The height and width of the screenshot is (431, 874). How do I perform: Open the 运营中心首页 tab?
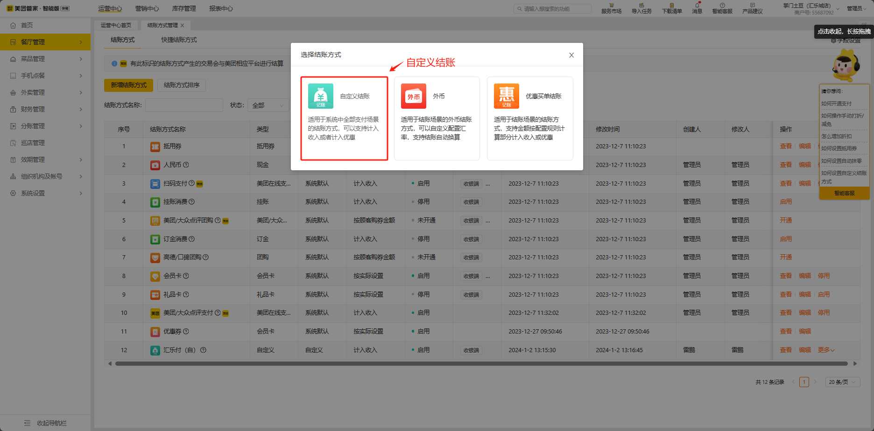116,25
